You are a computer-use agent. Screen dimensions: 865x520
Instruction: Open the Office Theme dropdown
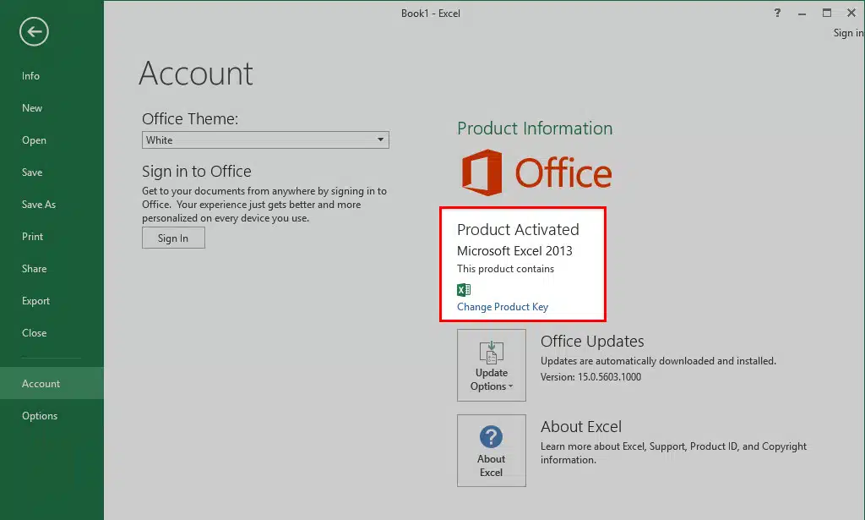265,140
